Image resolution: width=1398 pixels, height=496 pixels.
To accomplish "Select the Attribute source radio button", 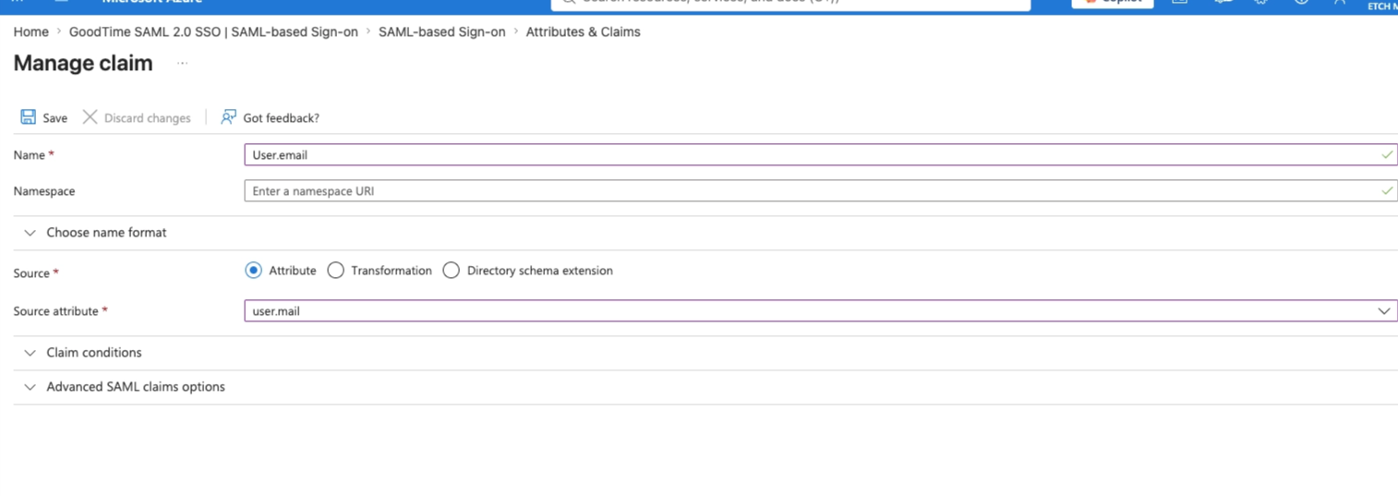I will (253, 271).
